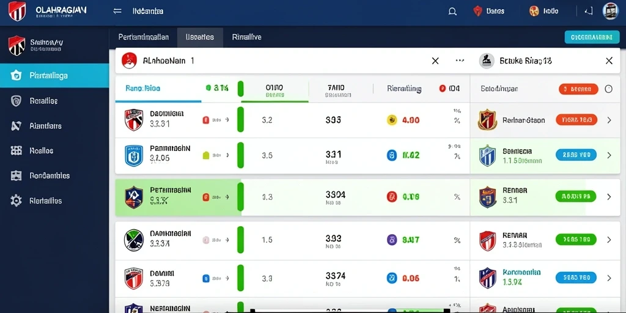
Task: Click the orange circle icon in top bar
Action: [534, 11]
